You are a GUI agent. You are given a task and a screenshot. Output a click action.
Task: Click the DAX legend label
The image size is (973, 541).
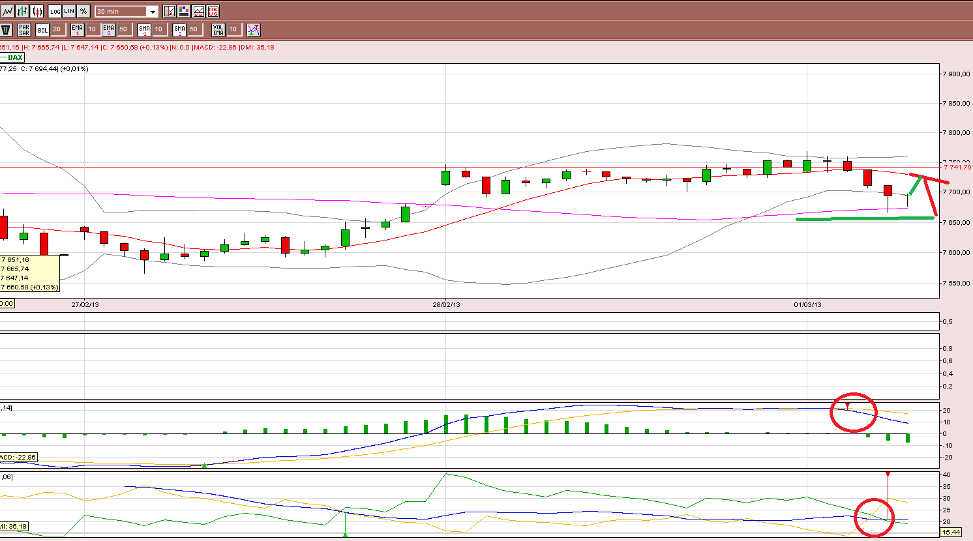[x=15, y=57]
